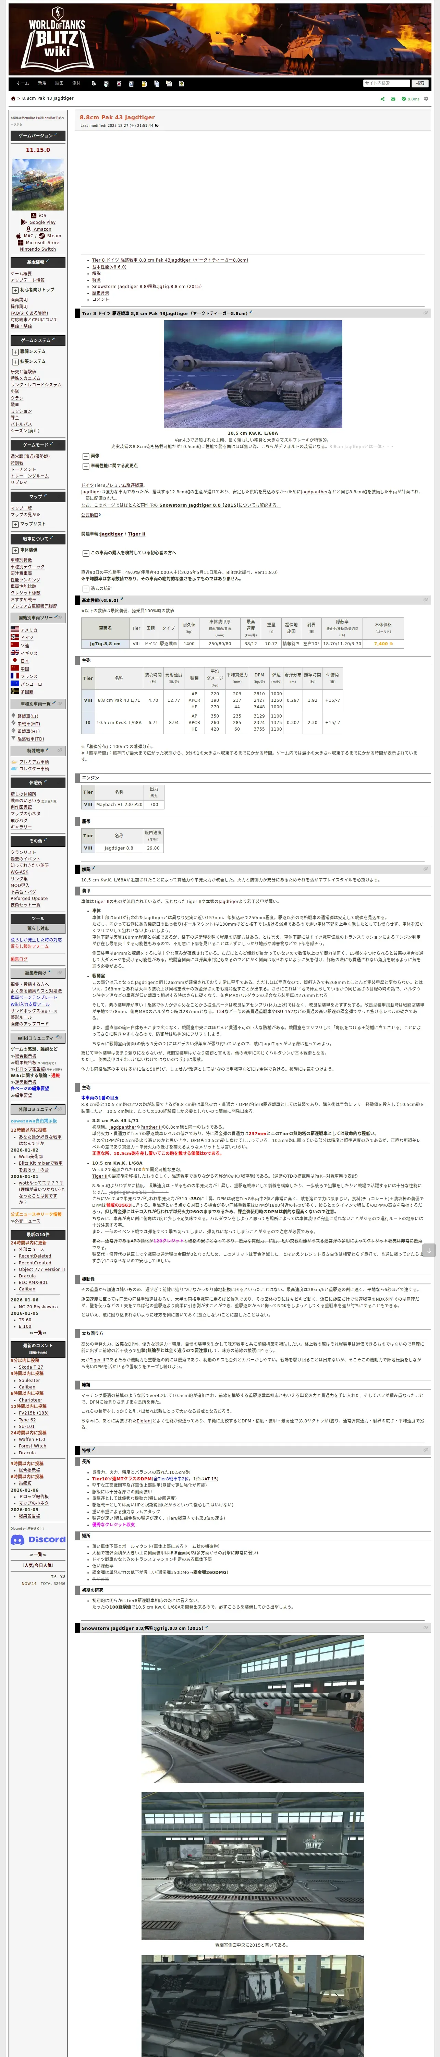The width and height of the screenshot is (440, 2057).
Task: Open the Nintendo Switch link
Action: pos(38,249)
